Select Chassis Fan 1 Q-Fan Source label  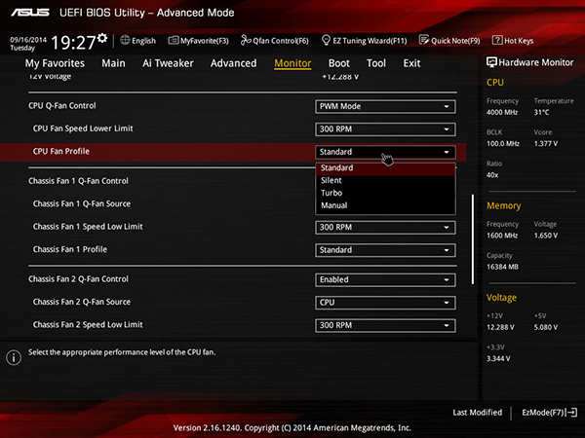[82, 203]
